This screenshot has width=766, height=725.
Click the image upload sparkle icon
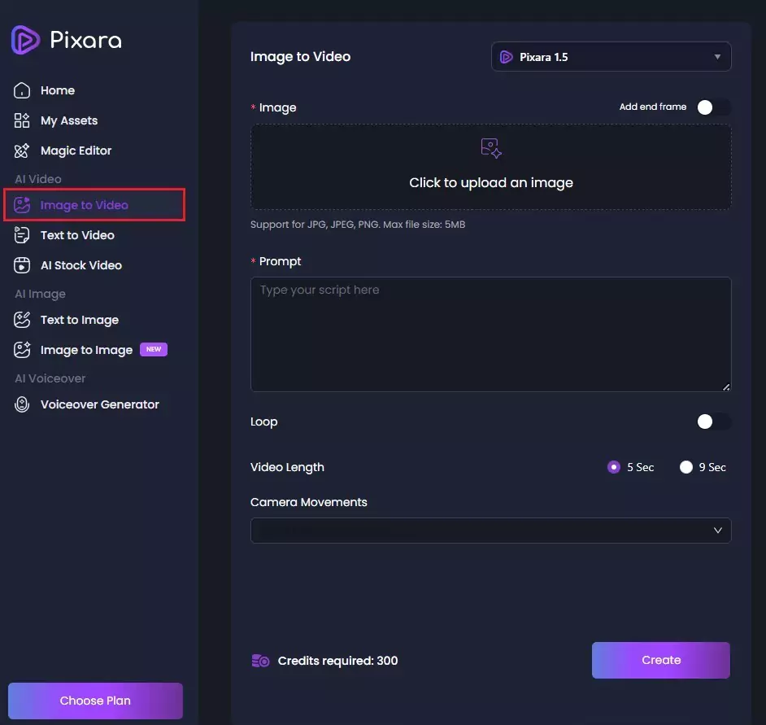coord(491,148)
